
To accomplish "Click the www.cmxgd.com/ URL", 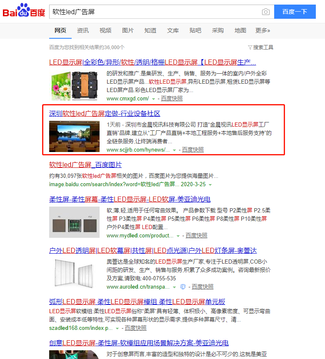I will [127, 99].
